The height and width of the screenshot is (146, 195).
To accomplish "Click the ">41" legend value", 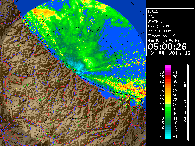I will 161,68.
